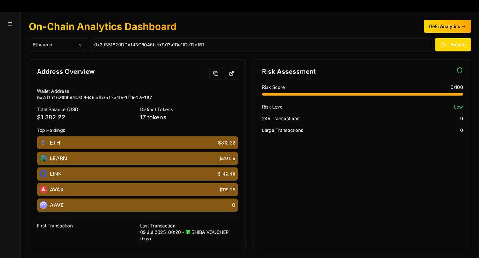The height and width of the screenshot is (258, 479).
Task: Click the AAVE token logo
Action: [x=44, y=205]
